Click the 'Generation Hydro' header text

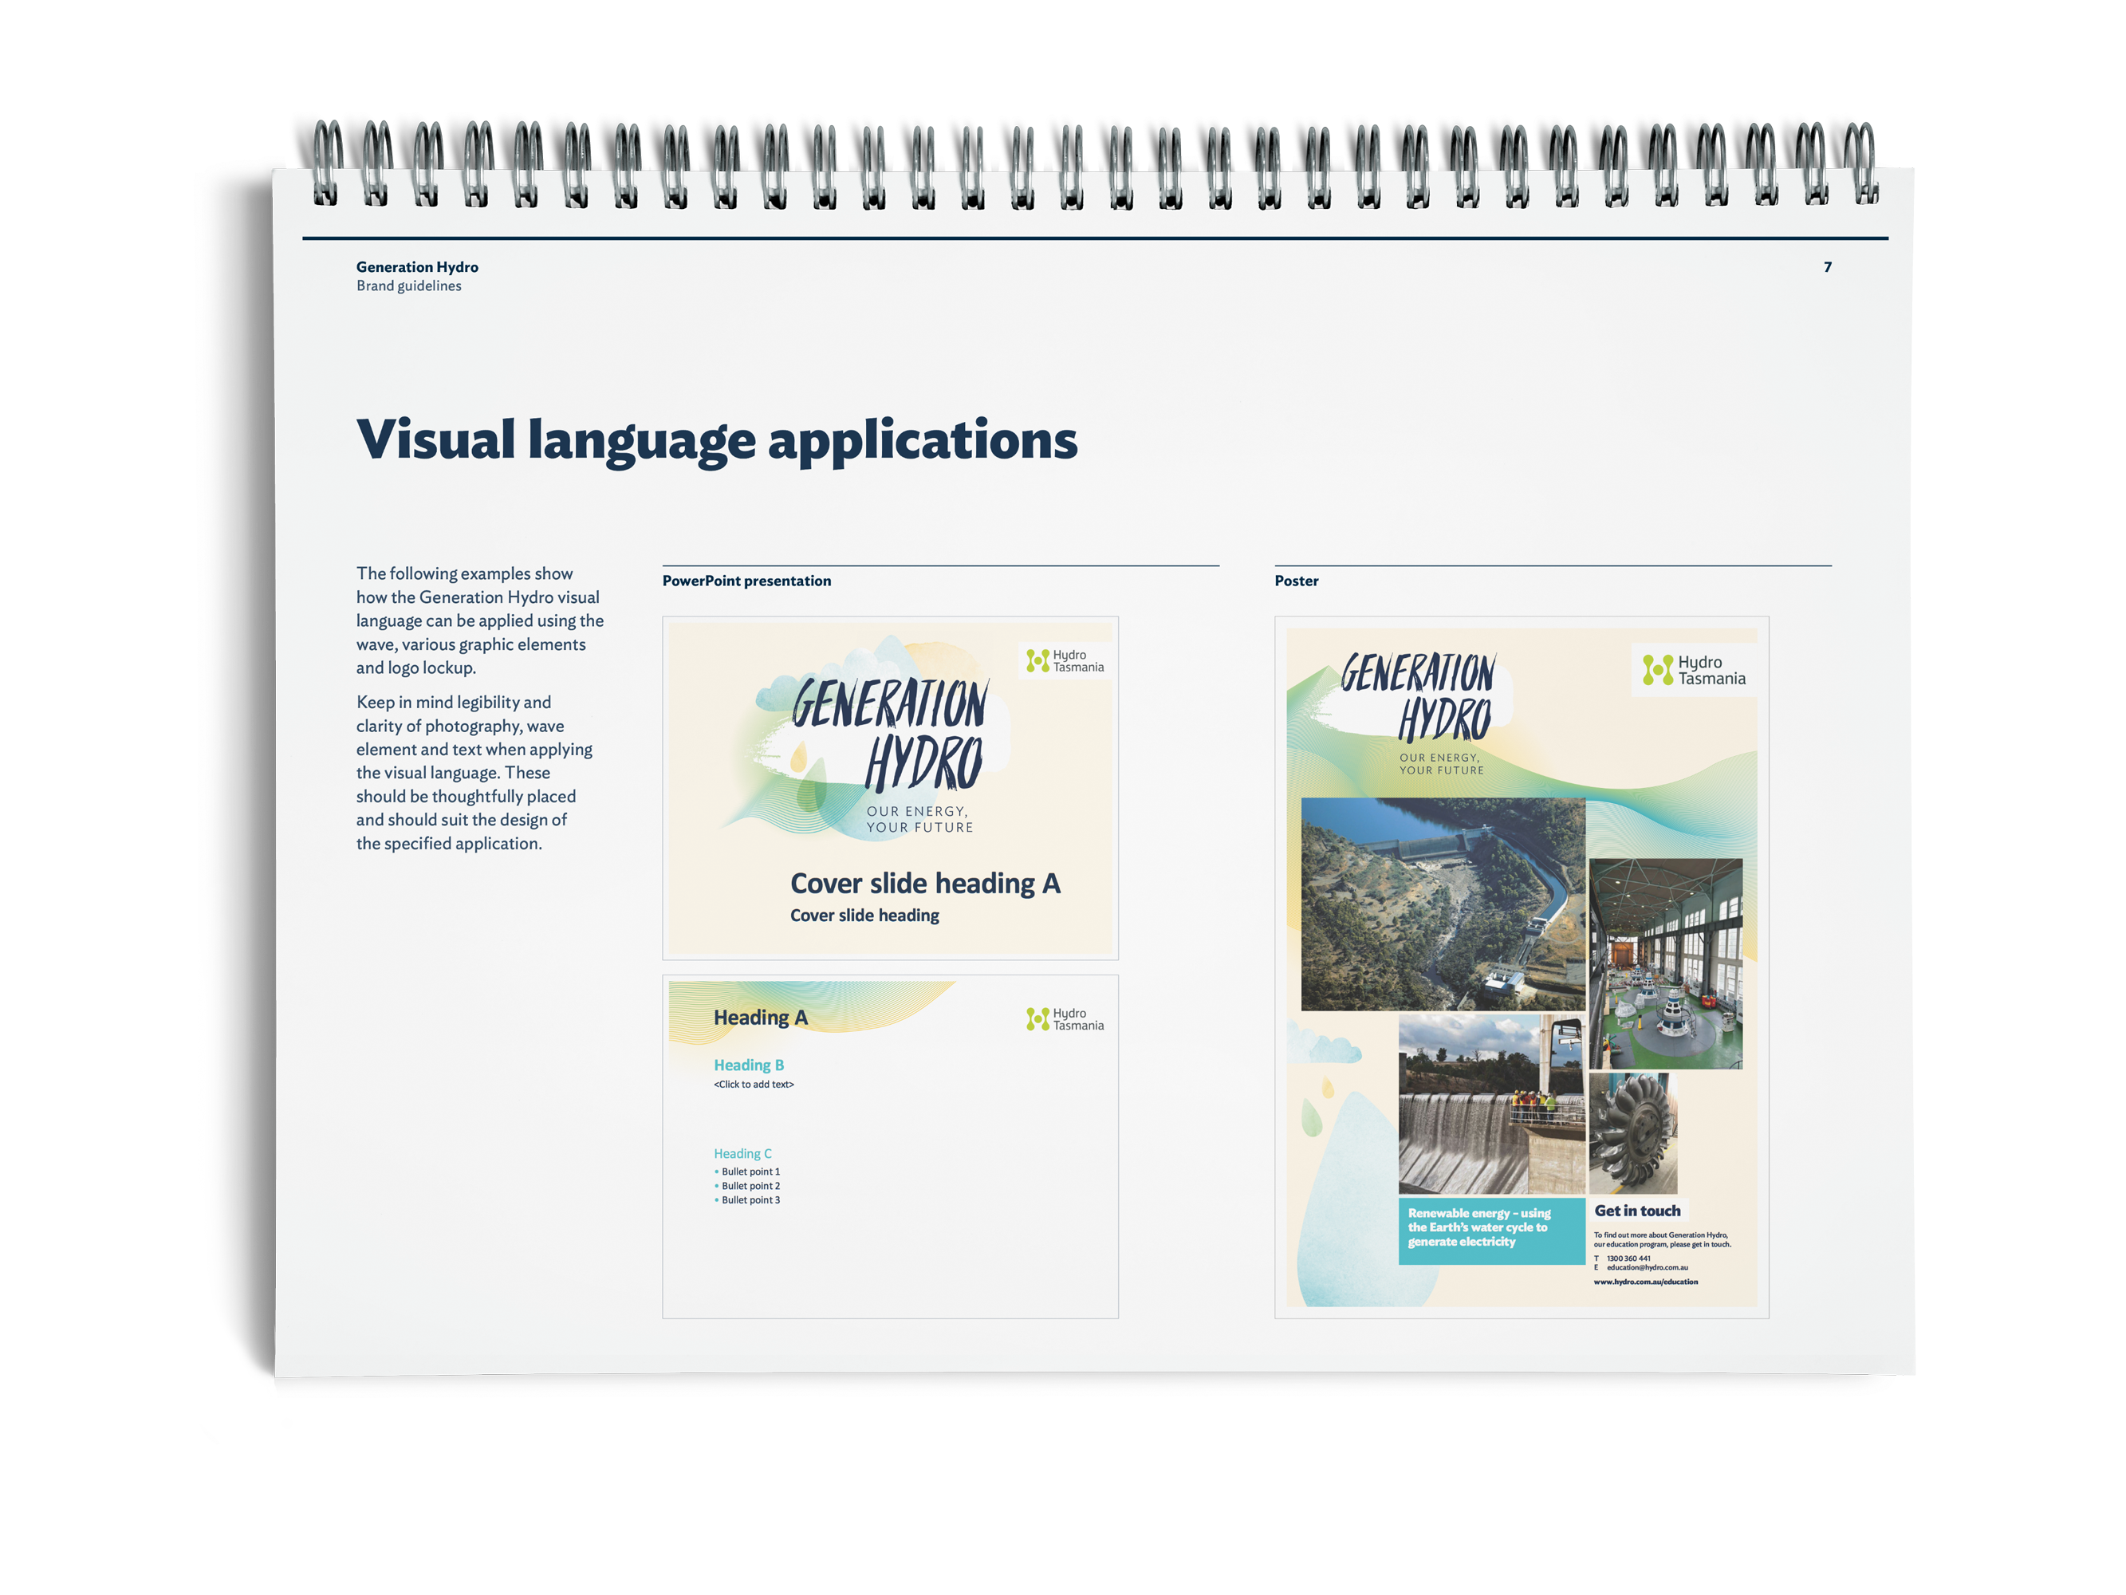point(417,266)
